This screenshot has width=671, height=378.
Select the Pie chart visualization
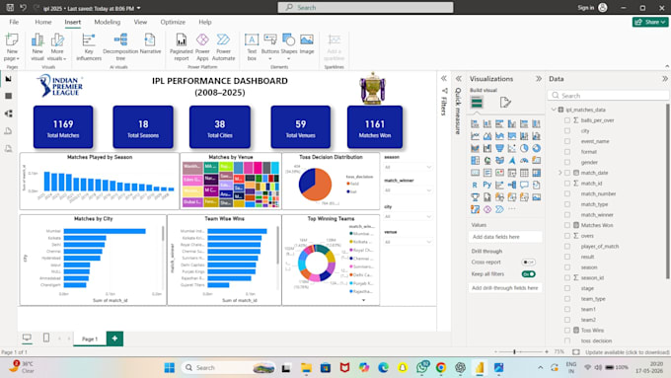524,148
